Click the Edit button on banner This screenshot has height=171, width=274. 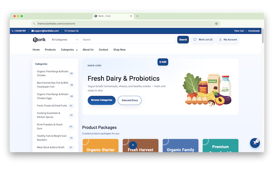click(163, 62)
